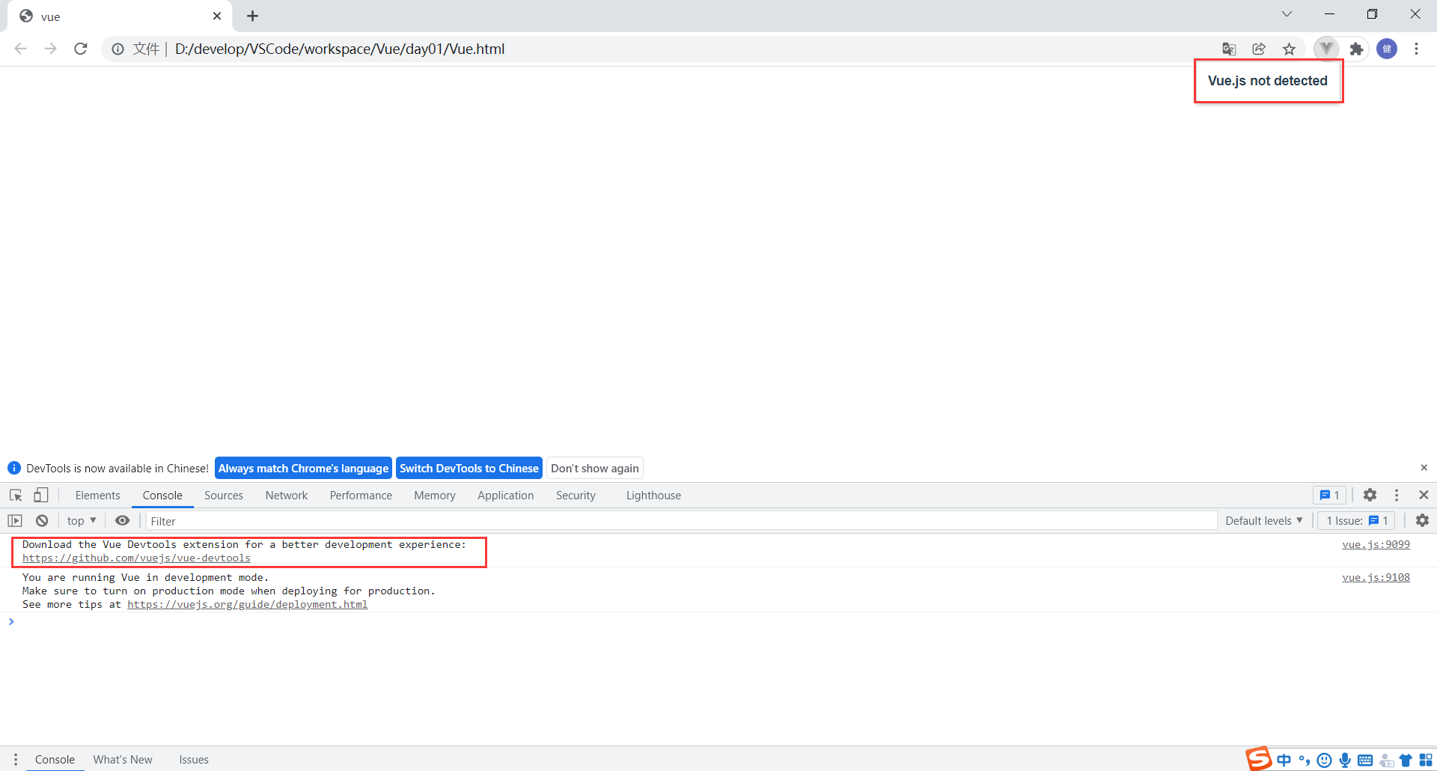The height and width of the screenshot is (771, 1437).
Task: Select the drawer Console tab
Action: coord(55,759)
